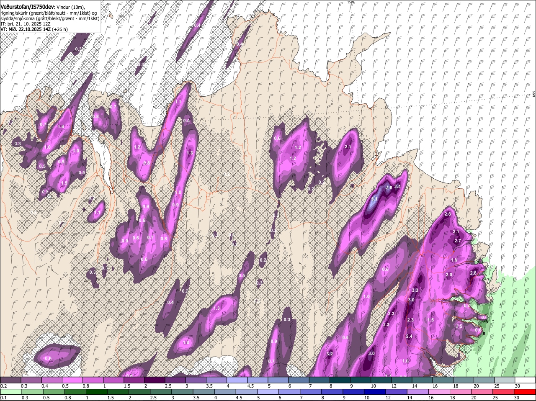Click the '3.3' precipitation value on map

tap(415, 290)
